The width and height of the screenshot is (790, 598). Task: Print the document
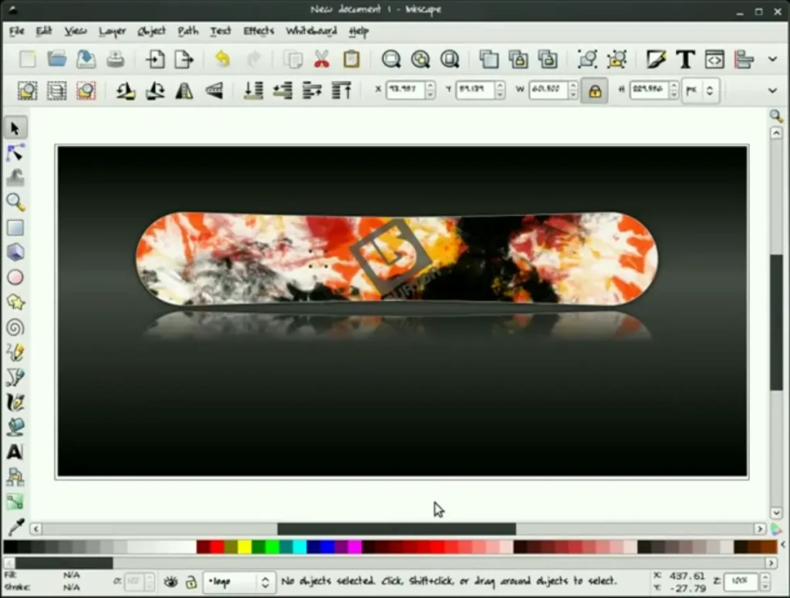116,59
